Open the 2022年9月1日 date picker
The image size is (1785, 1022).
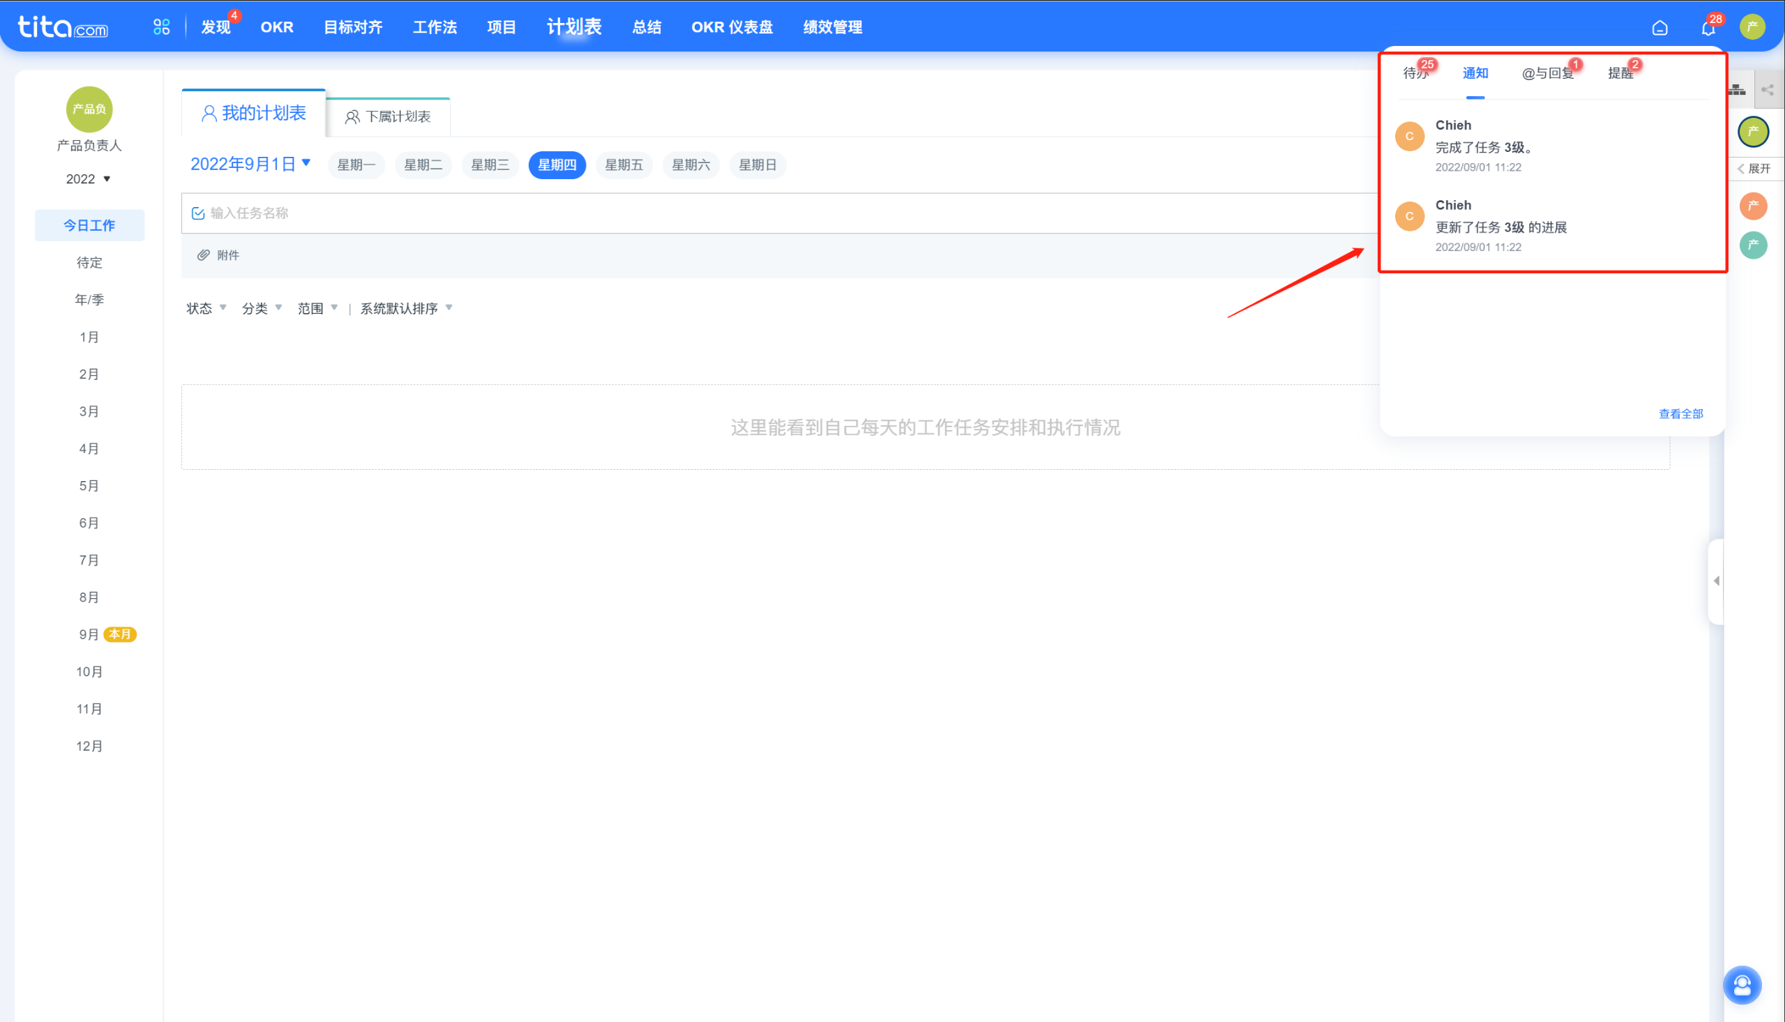[x=250, y=165]
